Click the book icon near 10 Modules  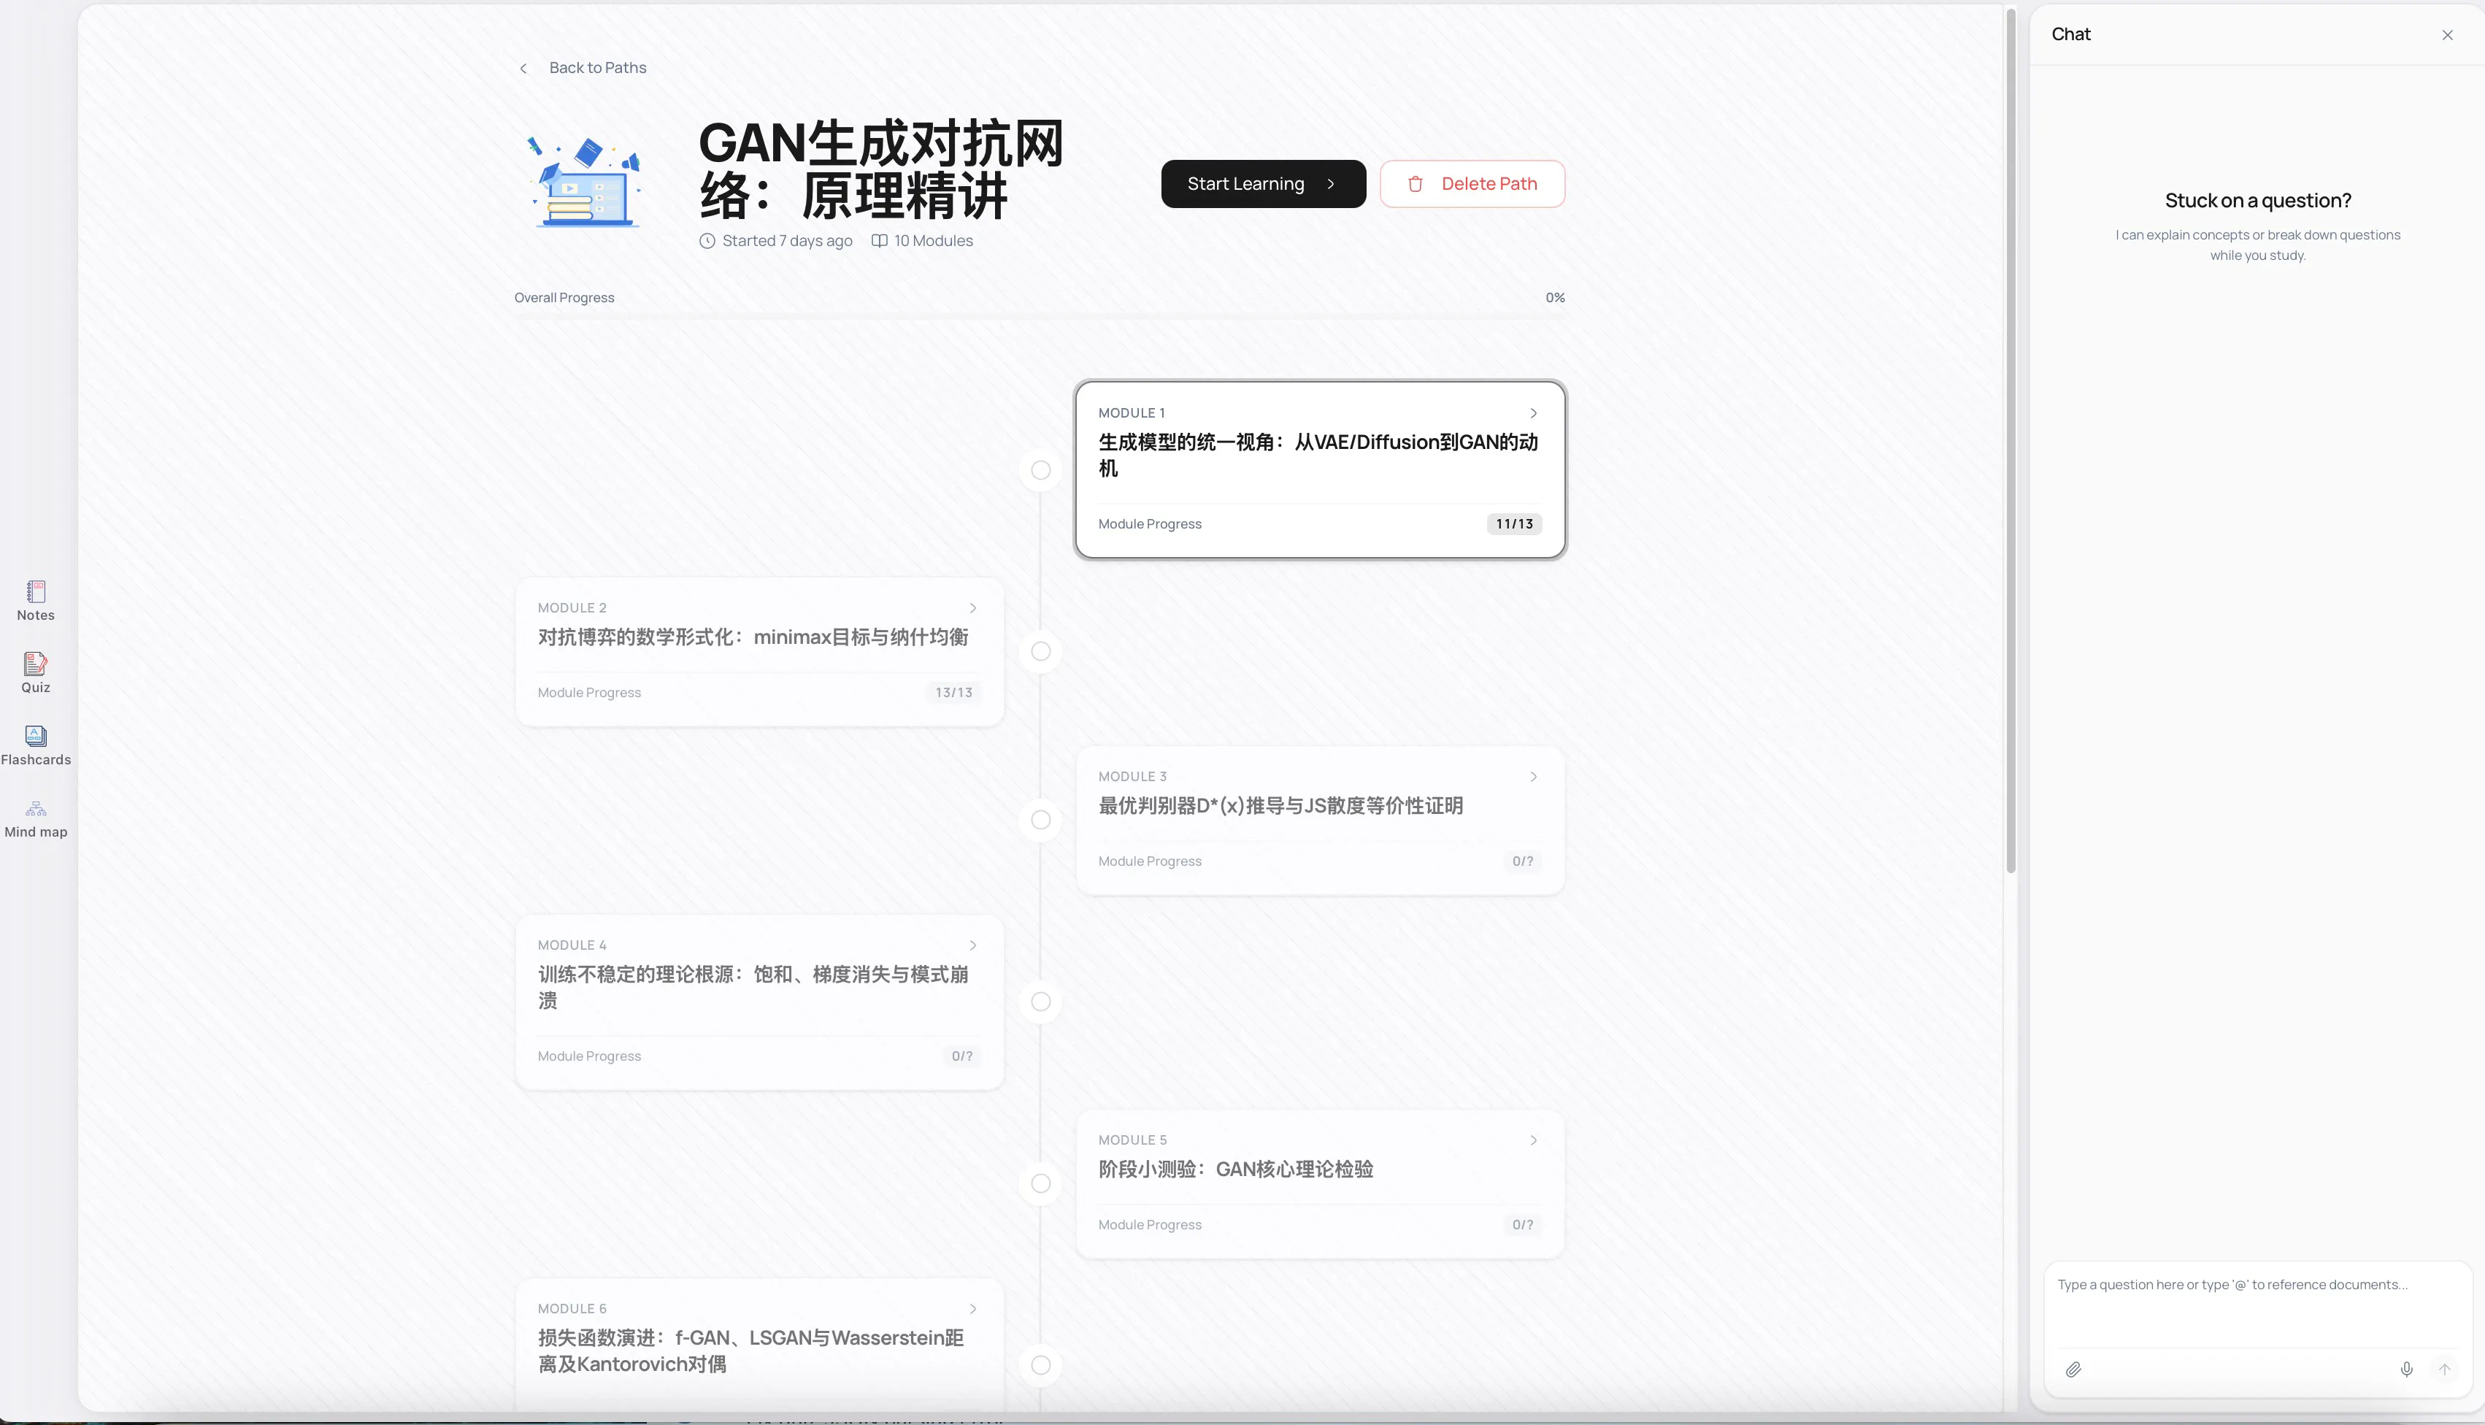point(879,241)
